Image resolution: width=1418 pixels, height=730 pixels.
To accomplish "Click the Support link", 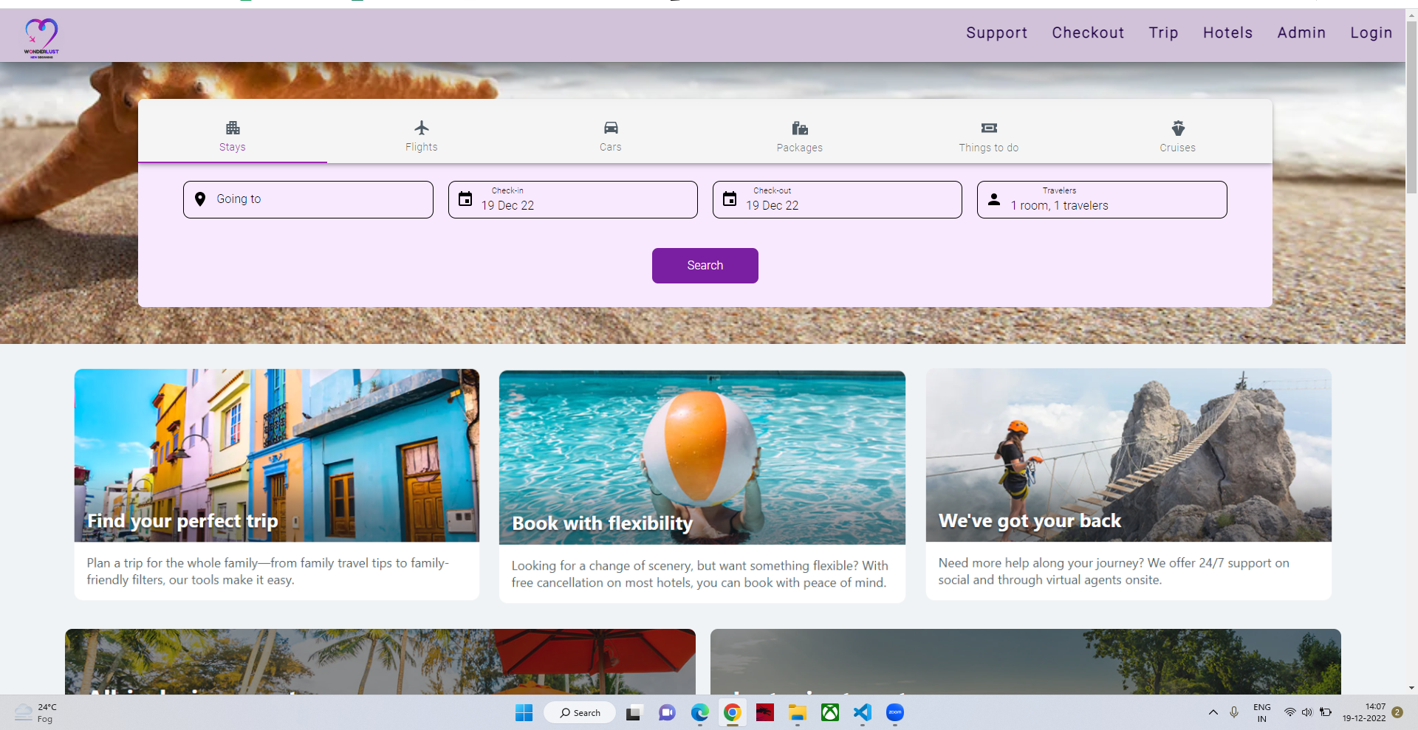I will coord(996,32).
